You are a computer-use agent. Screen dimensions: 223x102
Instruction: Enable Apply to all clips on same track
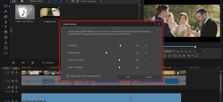point(68,76)
